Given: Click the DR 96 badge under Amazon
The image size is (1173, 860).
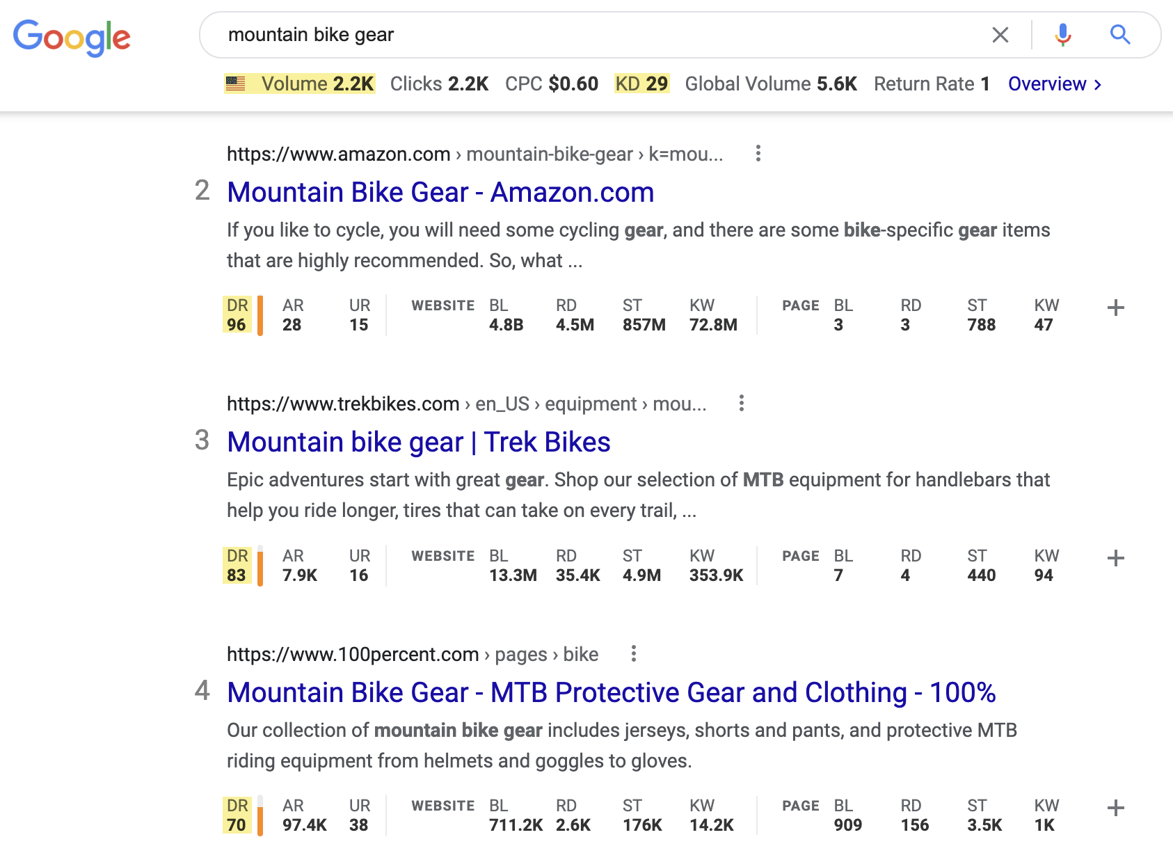Looking at the screenshot, I should 237,314.
